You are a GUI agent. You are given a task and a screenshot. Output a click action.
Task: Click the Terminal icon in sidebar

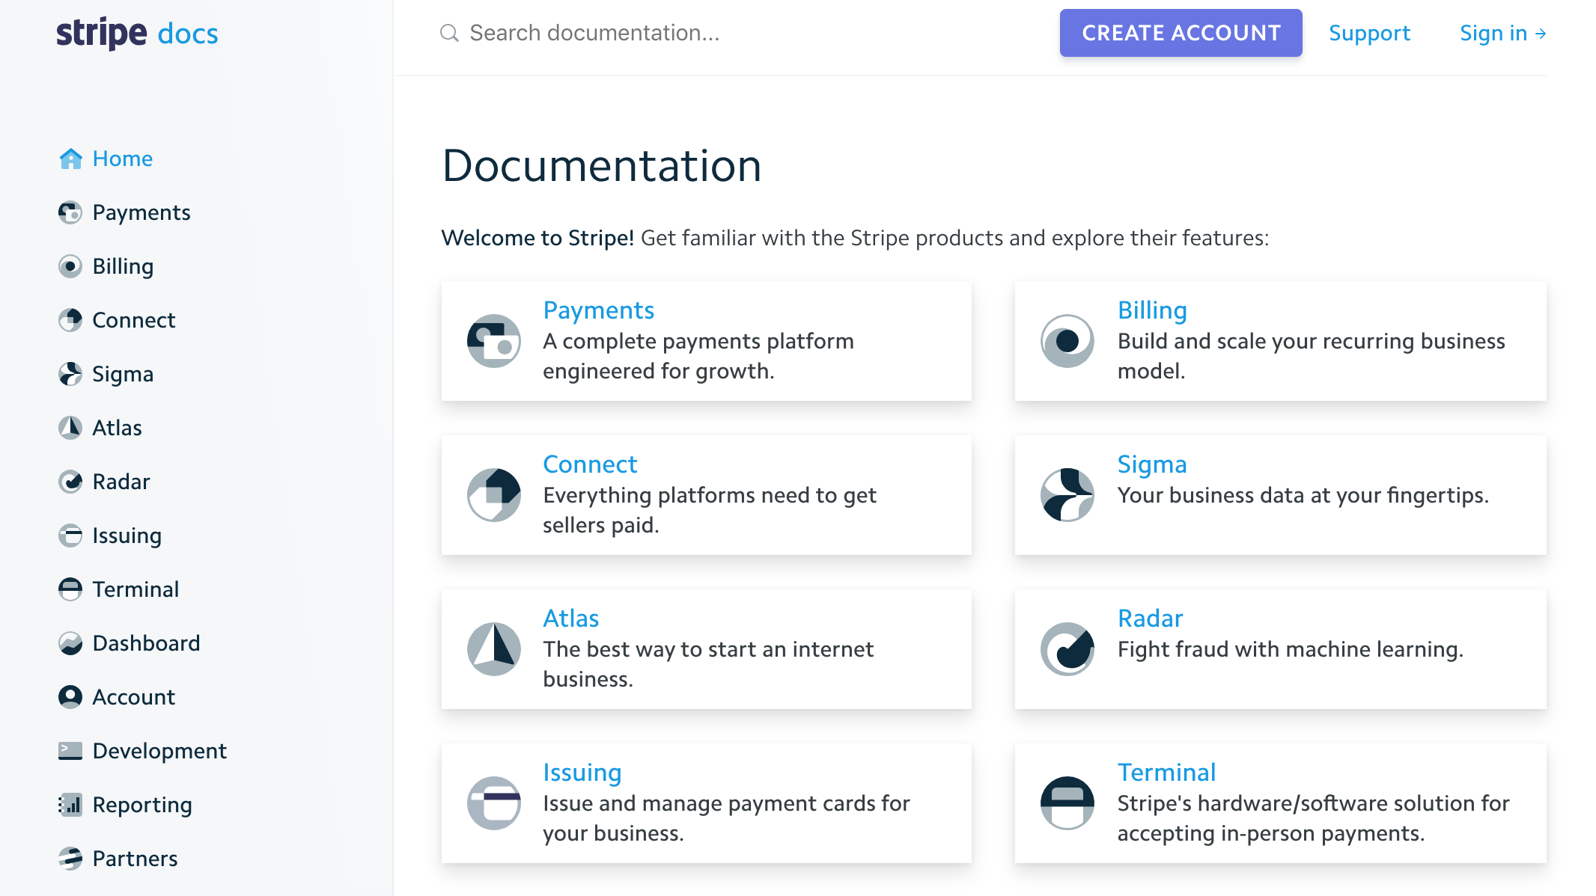click(x=70, y=589)
